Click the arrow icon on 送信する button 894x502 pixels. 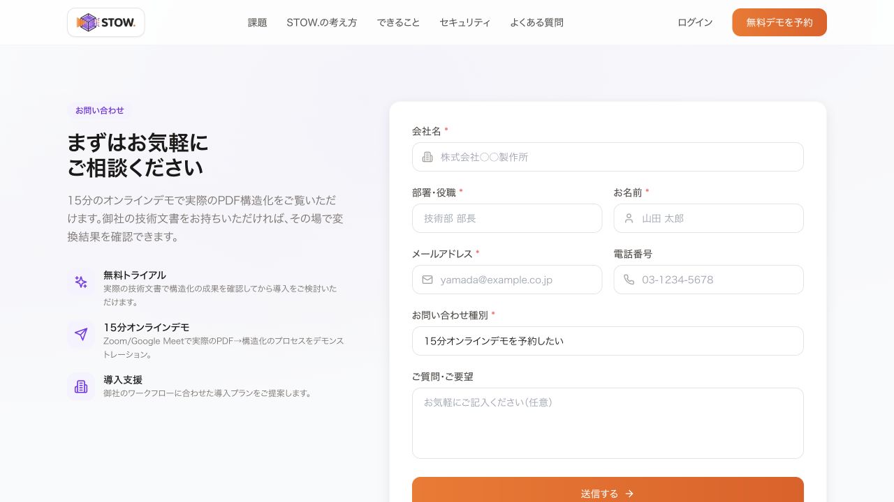[629, 494]
